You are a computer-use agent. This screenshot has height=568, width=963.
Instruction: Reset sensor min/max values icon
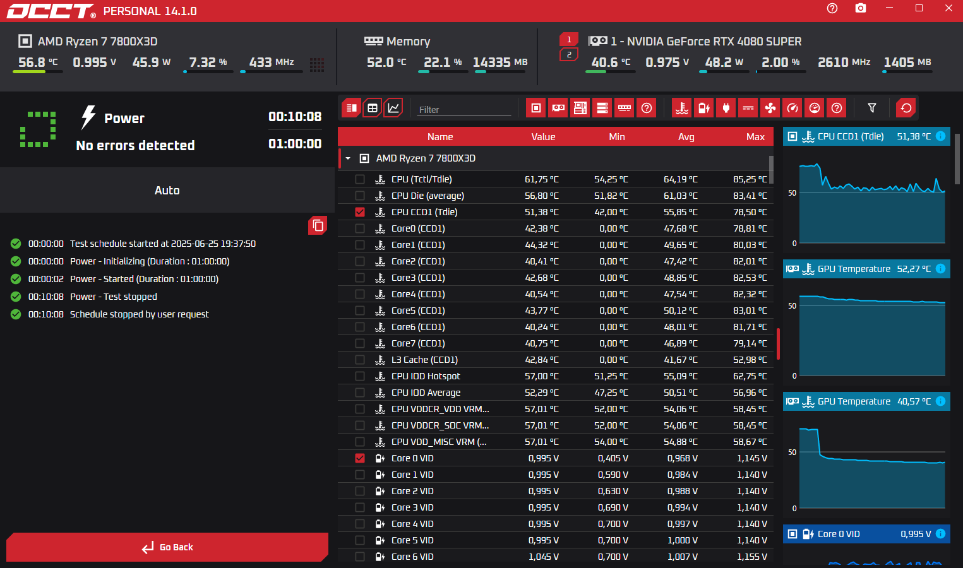coord(906,108)
